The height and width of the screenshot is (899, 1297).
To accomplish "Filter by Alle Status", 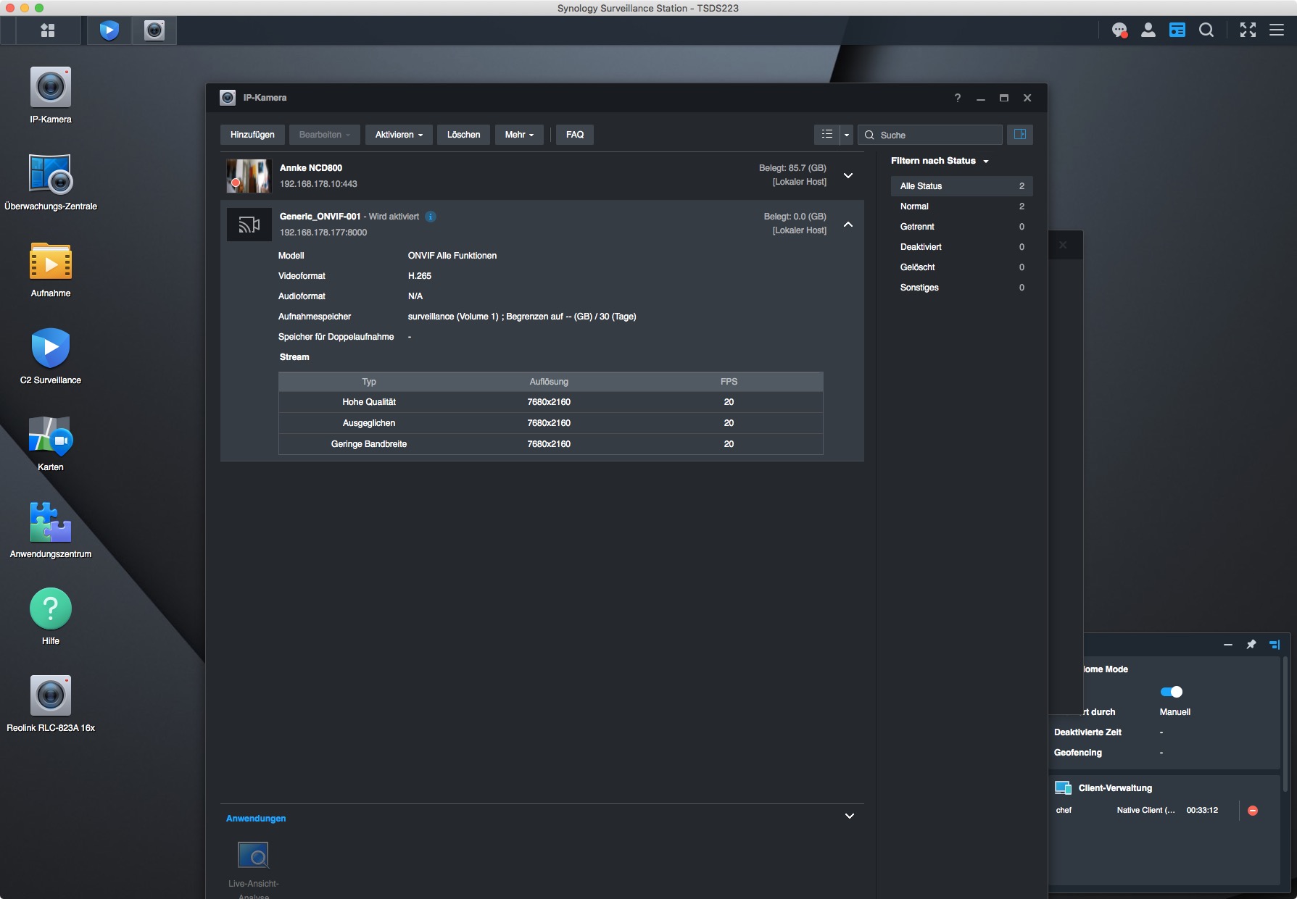I will 961,186.
